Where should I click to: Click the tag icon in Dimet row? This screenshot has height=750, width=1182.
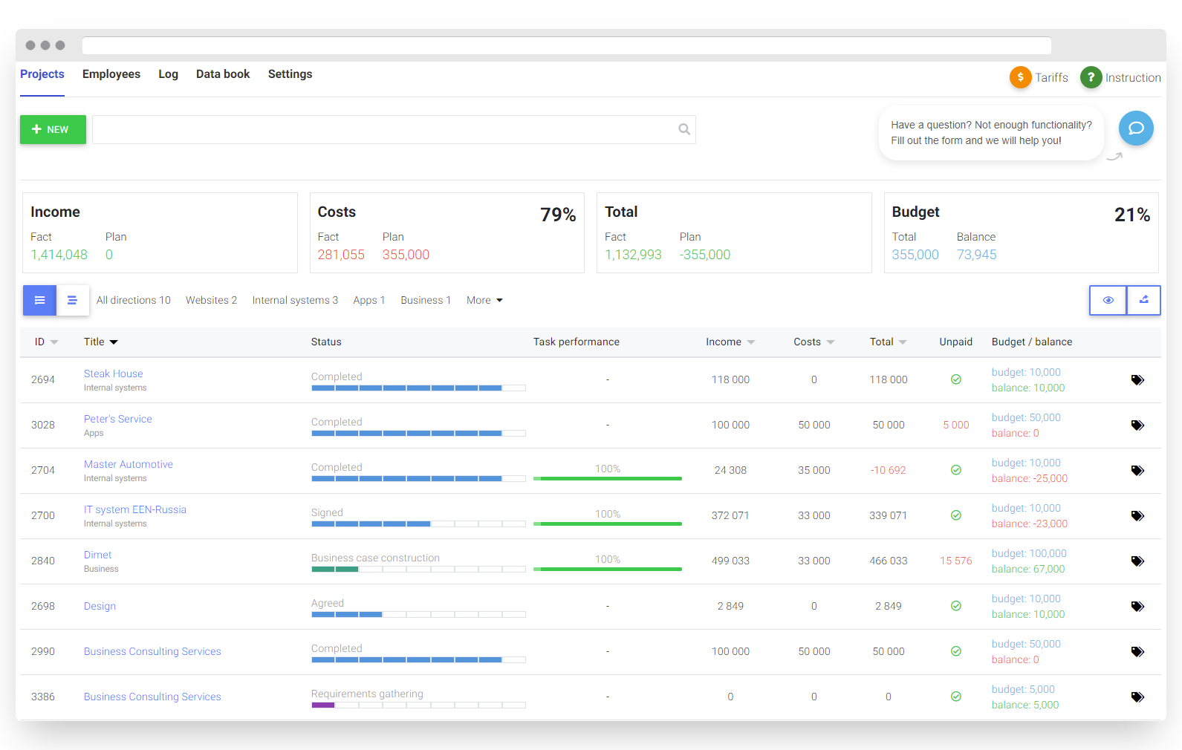[1137, 561]
